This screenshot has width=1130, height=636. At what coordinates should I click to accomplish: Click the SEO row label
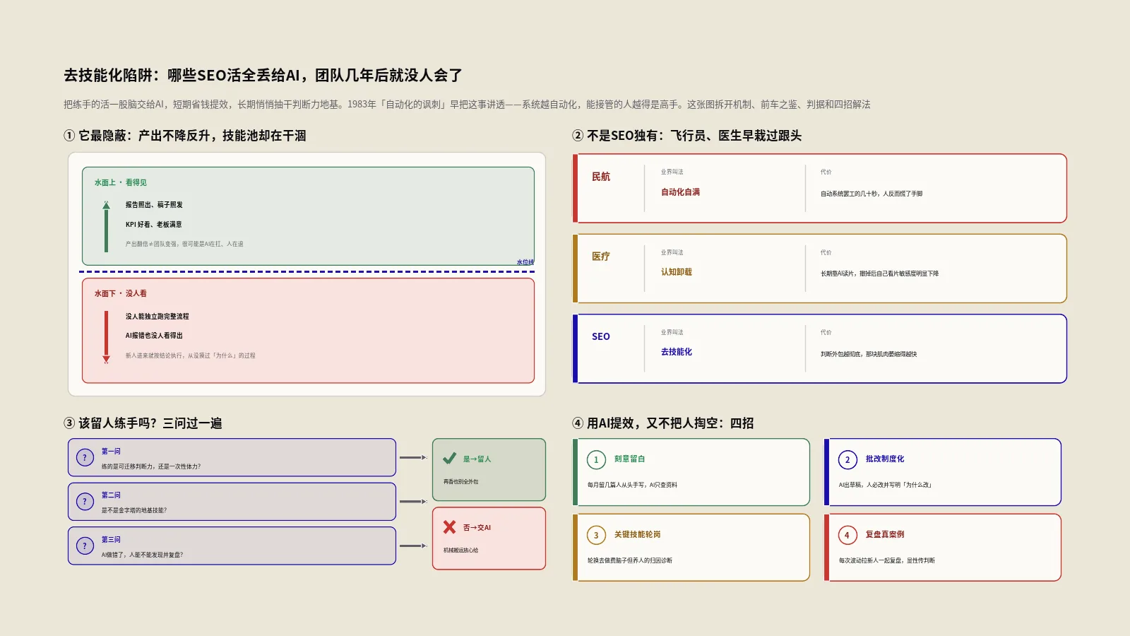click(x=601, y=336)
